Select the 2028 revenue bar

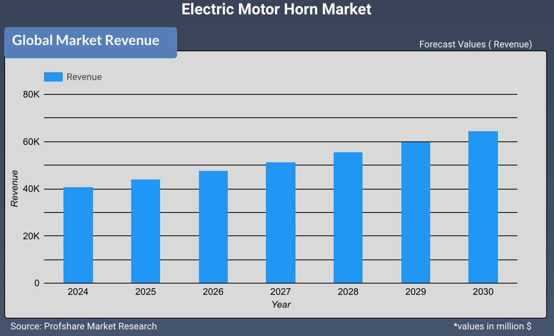(x=348, y=218)
